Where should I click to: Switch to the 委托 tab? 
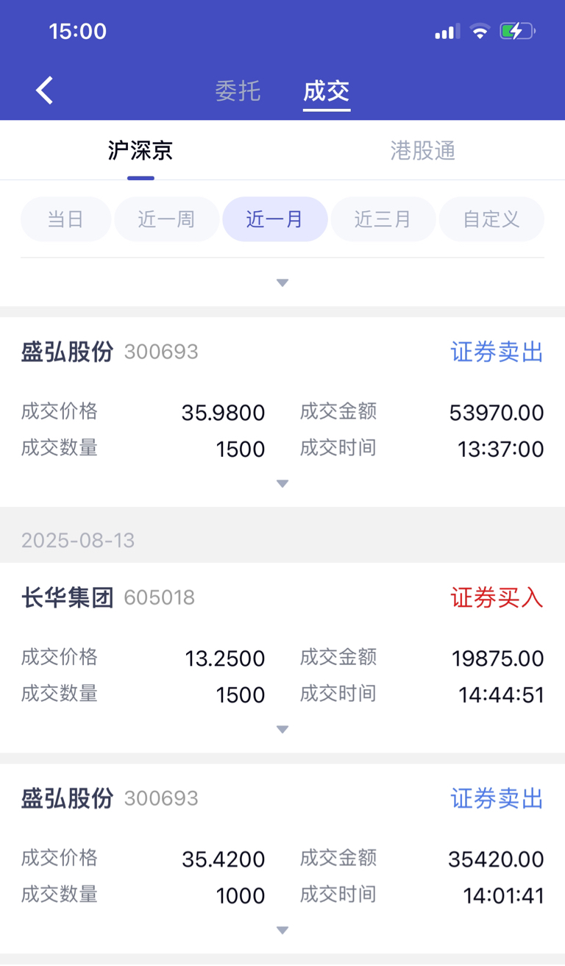click(x=238, y=91)
